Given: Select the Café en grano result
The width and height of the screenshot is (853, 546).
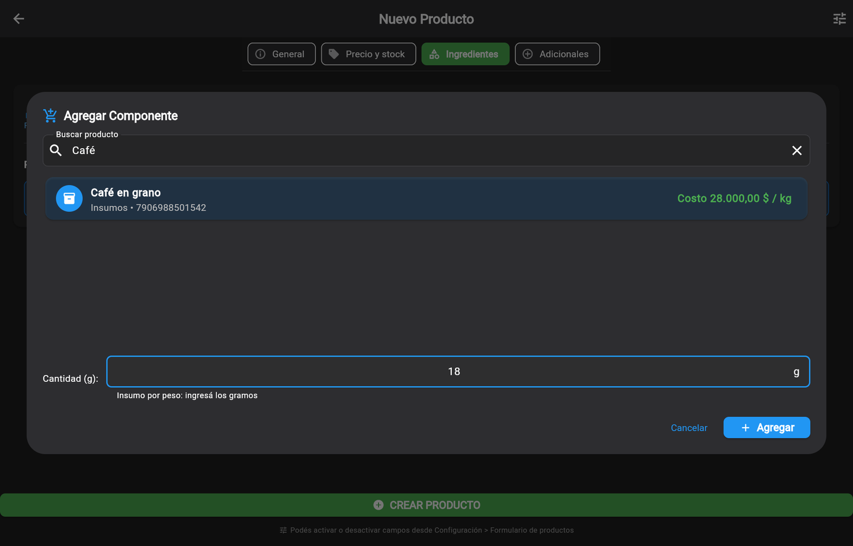Looking at the screenshot, I should coord(426,199).
